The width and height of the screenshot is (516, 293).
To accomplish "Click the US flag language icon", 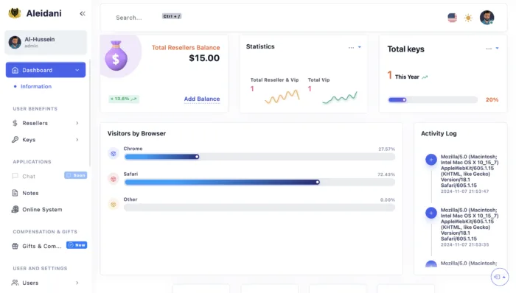I will (452, 18).
